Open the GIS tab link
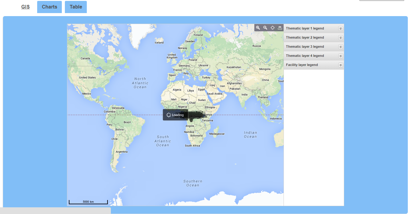This screenshot has width=413, height=214. point(26,7)
